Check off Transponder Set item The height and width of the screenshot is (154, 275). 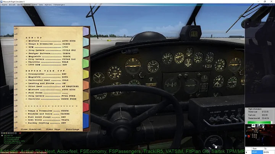point(46,74)
